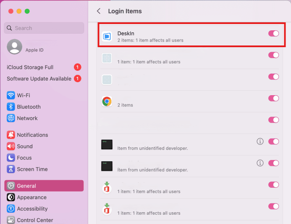The image size is (291, 224).
Task: Click the Accessibility icon
Action: (x=11, y=209)
